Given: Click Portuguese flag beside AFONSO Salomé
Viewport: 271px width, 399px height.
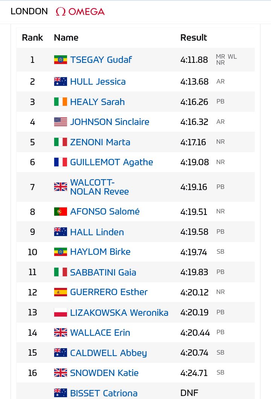Looking at the screenshot, I should pyautogui.click(x=61, y=212).
